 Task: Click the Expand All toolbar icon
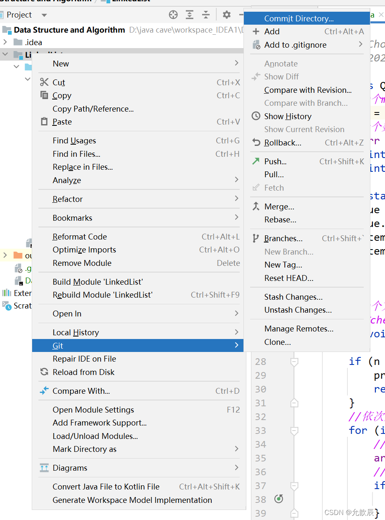190,15
